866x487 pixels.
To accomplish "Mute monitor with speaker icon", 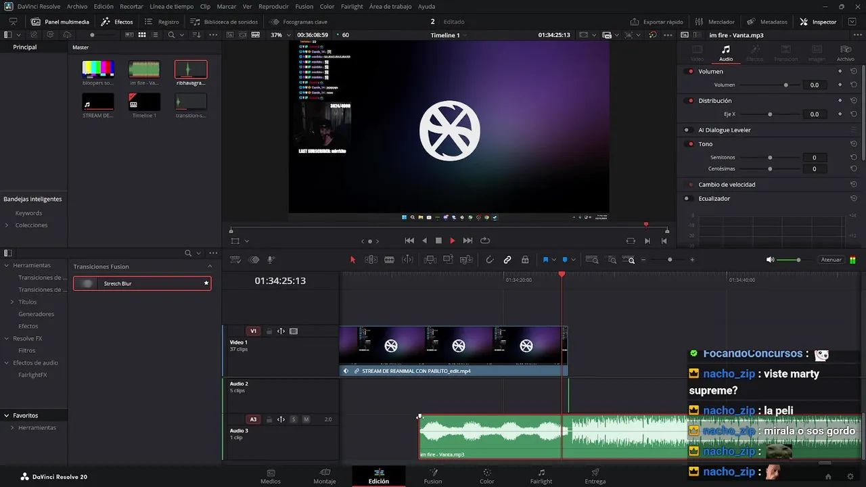I will 770,260.
